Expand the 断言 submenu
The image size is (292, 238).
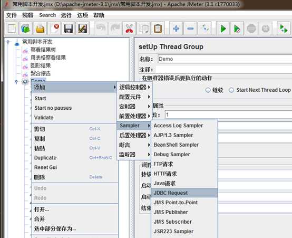click(134, 145)
